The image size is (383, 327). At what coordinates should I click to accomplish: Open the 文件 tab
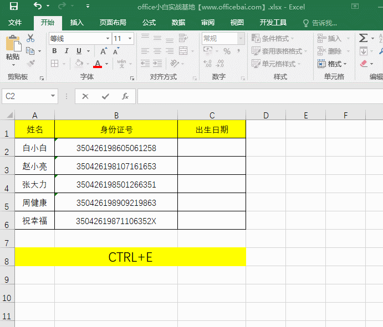(x=15, y=23)
